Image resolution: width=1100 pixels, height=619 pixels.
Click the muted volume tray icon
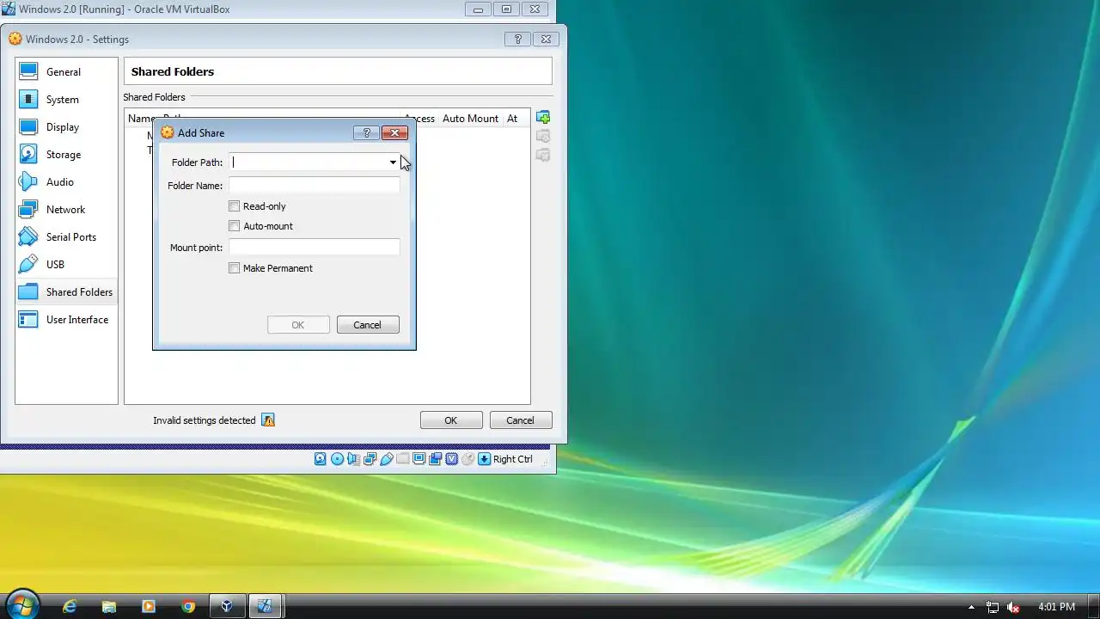click(x=1013, y=607)
